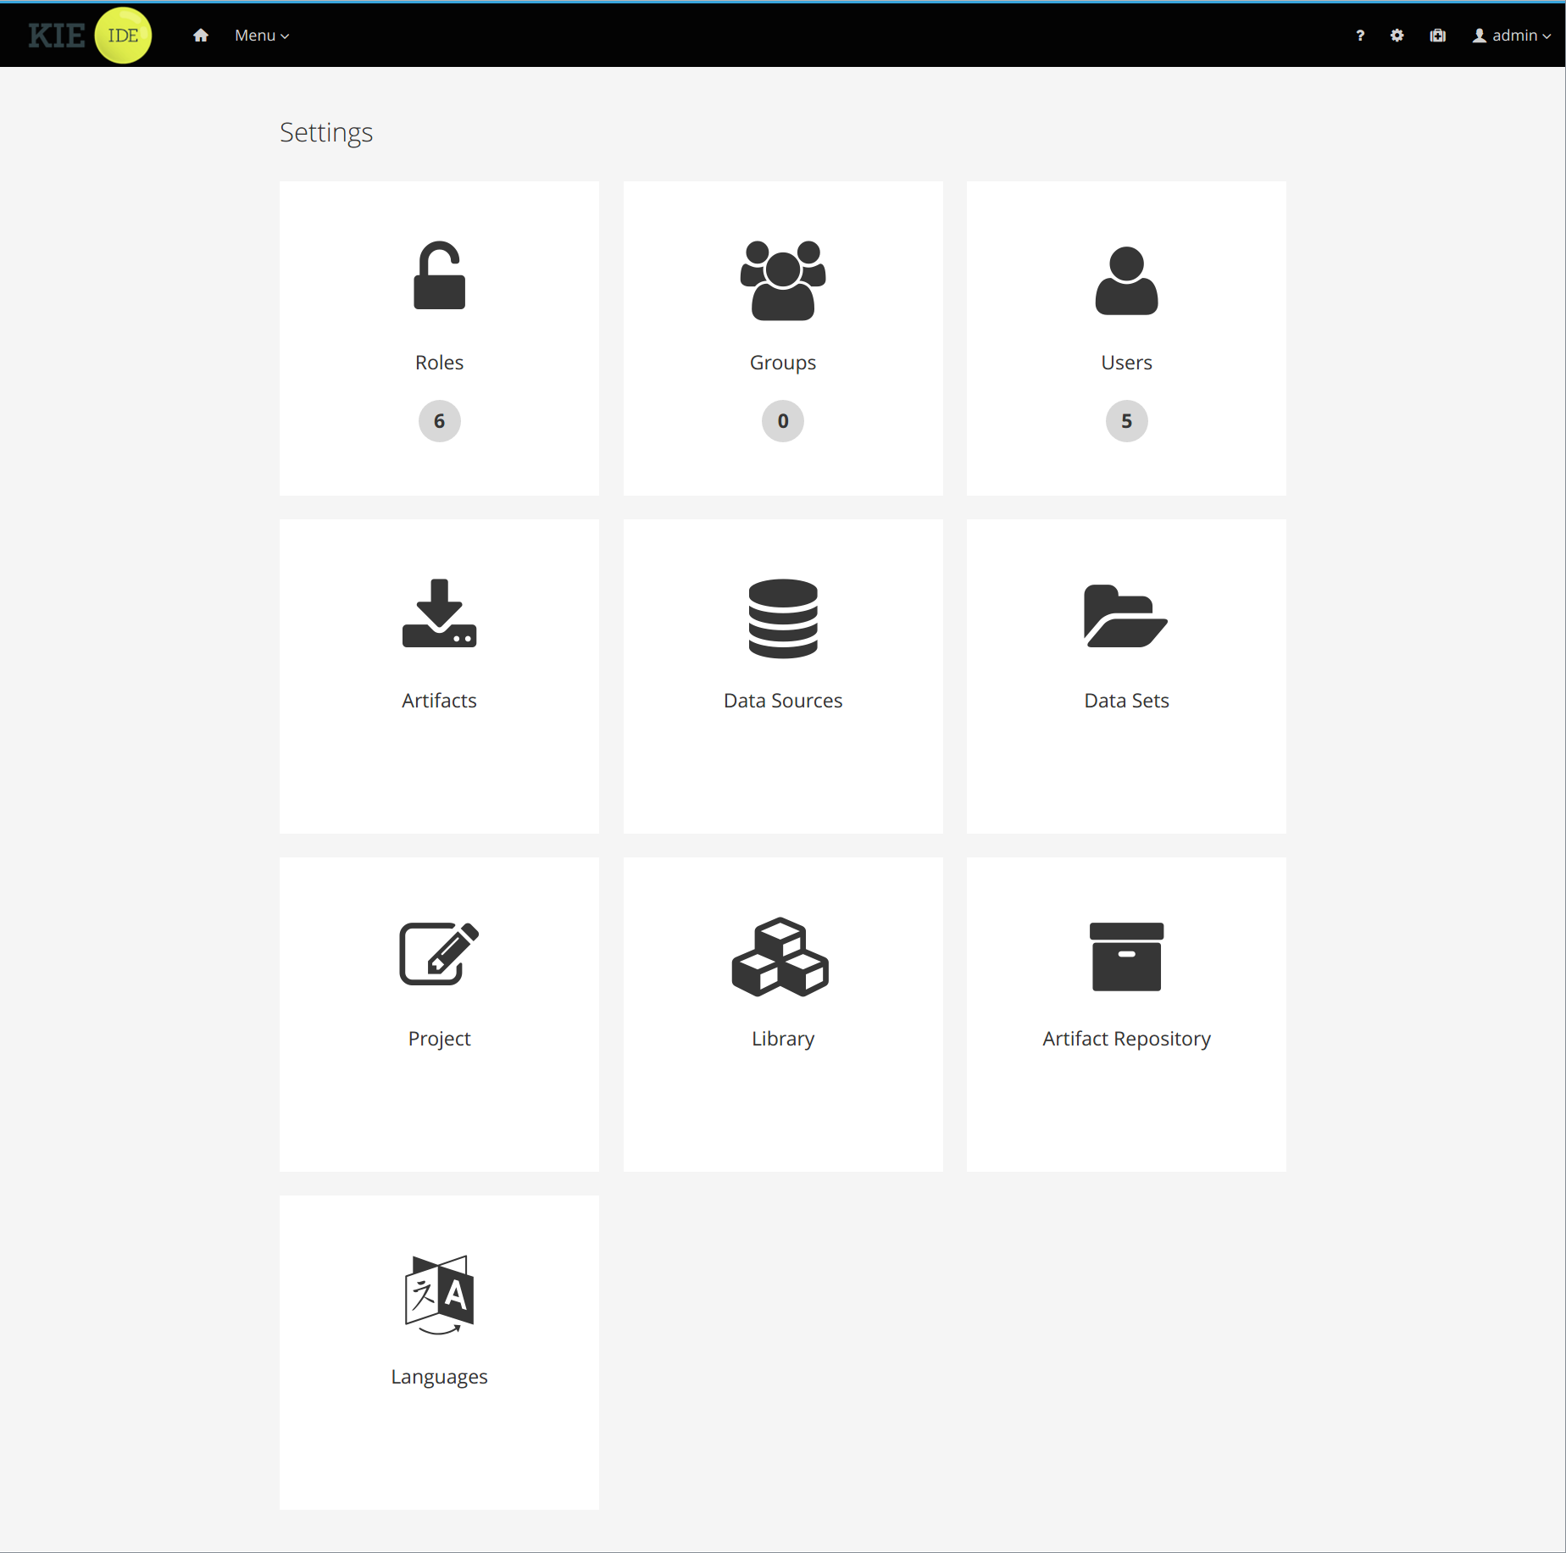Viewport: 1566px width, 1553px height.
Task: Click the Roles unlocked padlock icon
Action: click(439, 276)
